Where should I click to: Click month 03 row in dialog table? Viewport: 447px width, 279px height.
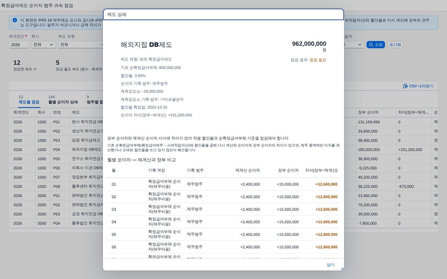point(223,209)
